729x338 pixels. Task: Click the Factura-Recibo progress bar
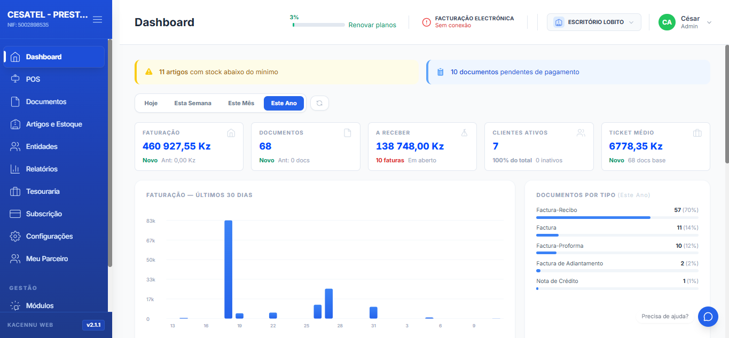(617, 217)
